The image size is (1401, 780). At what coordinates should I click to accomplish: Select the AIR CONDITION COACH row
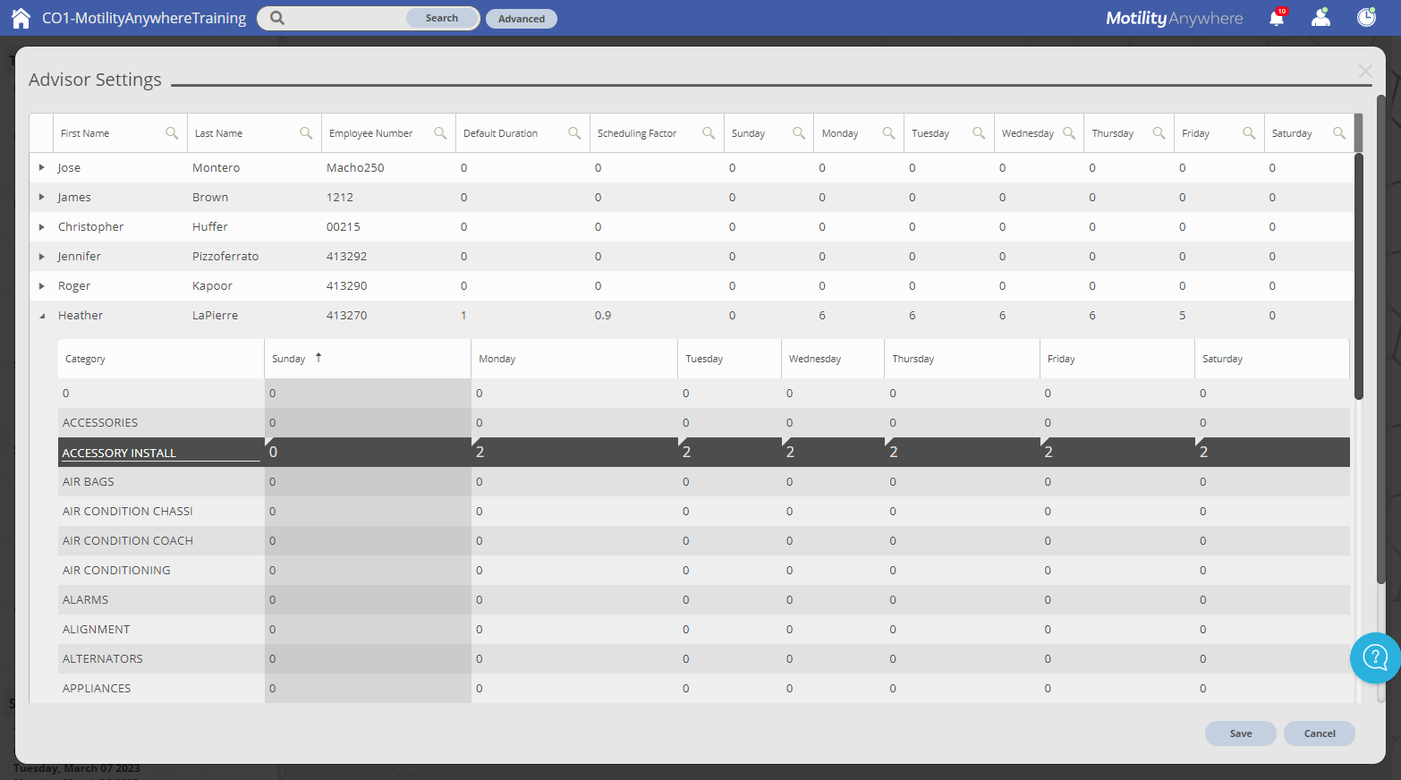point(704,541)
